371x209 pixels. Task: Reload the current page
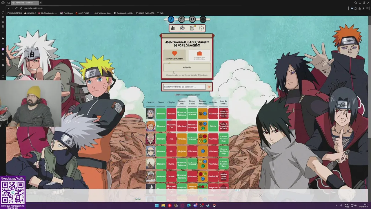click(17, 8)
